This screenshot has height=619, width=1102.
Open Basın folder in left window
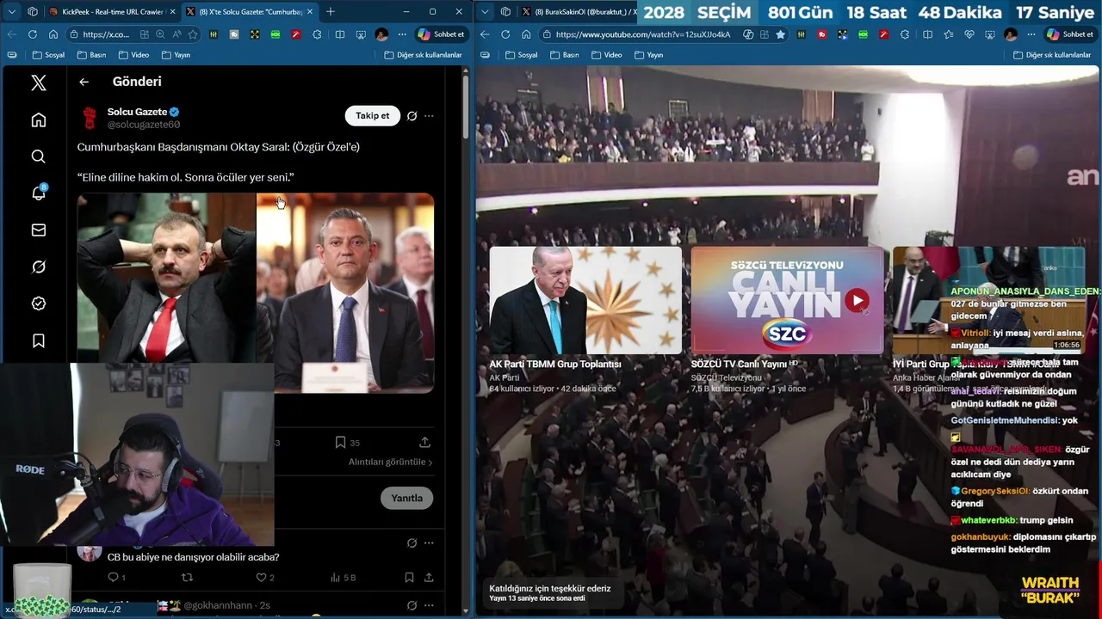pyautogui.click(x=91, y=55)
